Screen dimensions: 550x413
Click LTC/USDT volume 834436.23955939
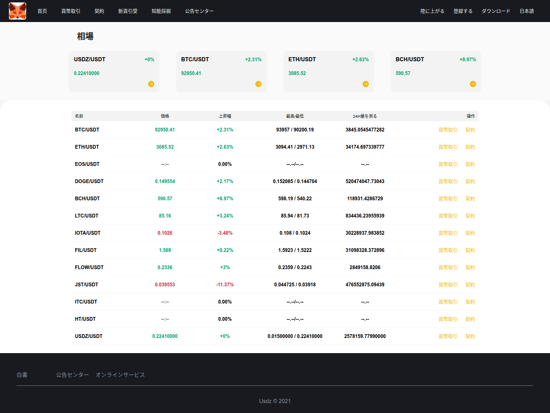365,216
